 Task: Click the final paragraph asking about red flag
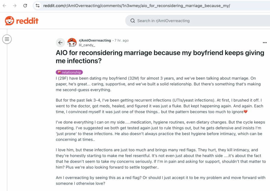(160, 180)
